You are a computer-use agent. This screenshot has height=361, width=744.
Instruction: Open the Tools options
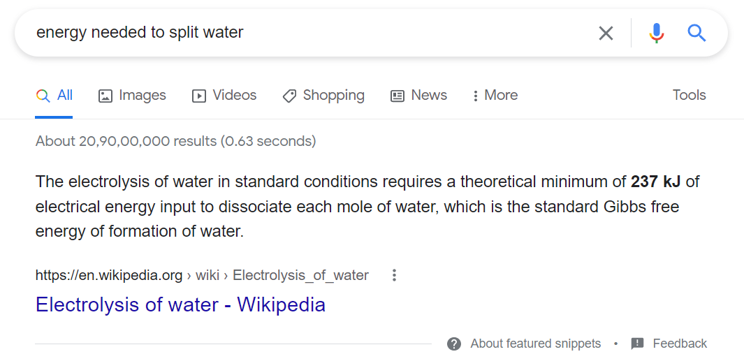[689, 96]
